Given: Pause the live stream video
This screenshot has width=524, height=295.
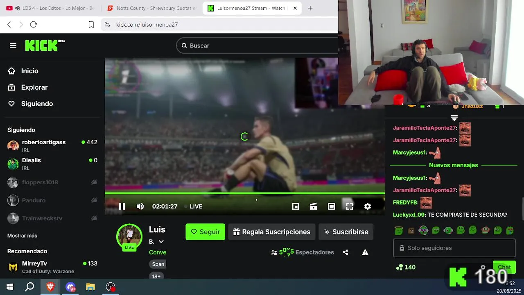Looking at the screenshot, I should tap(122, 206).
